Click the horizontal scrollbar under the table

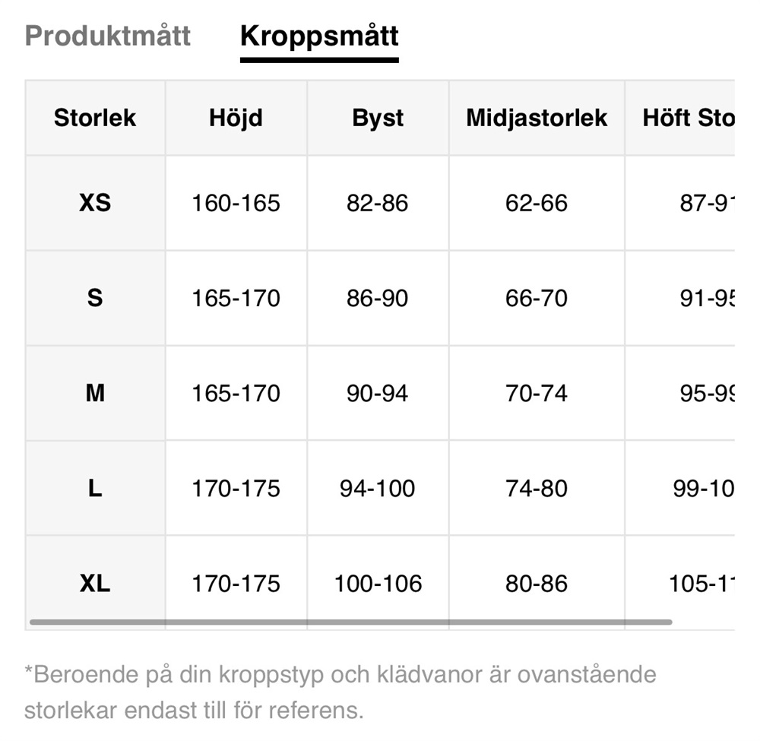click(350, 622)
